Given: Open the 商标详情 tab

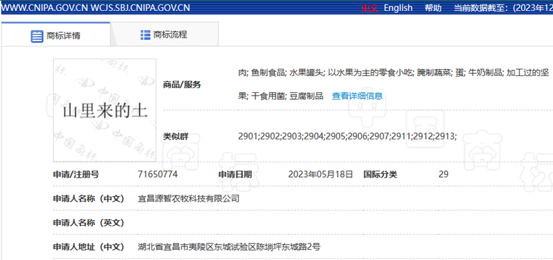Looking at the screenshot, I should click(x=56, y=34).
